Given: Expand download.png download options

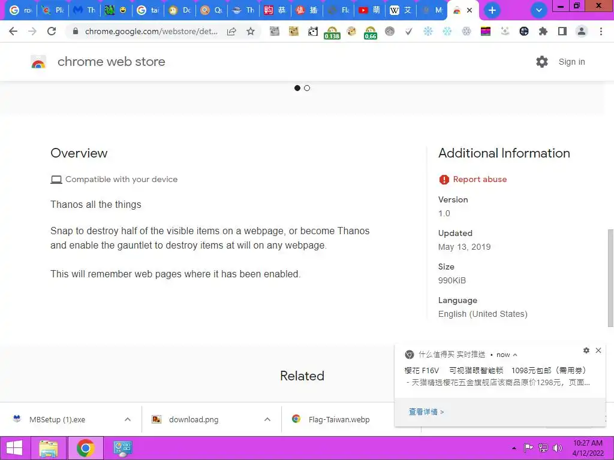Looking at the screenshot, I should pyautogui.click(x=267, y=419).
